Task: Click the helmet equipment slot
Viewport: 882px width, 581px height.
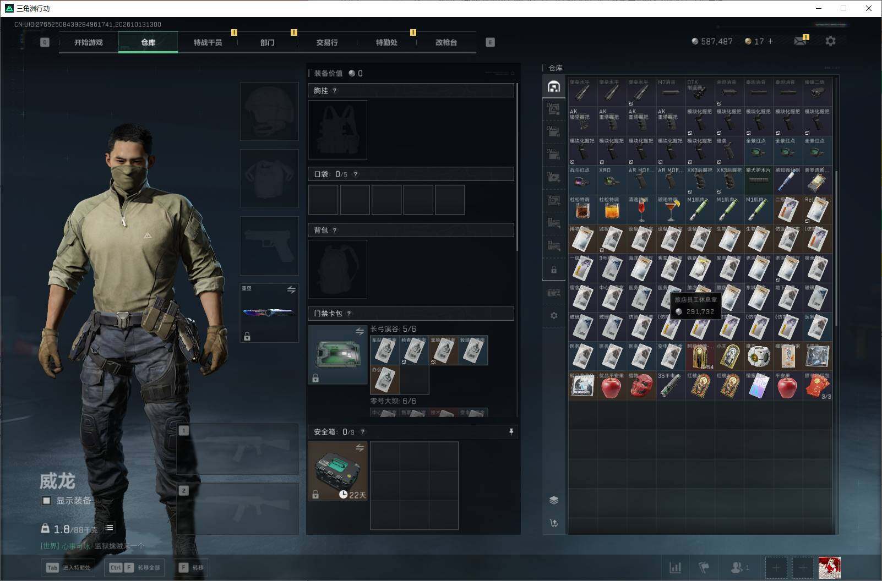Action: (x=269, y=111)
